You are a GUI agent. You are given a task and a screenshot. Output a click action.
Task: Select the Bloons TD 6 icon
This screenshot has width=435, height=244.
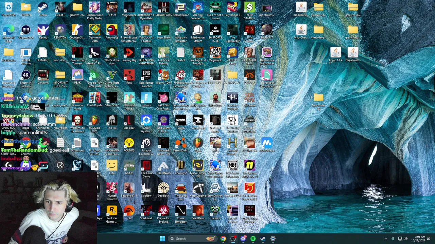click(x=163, y=77)
